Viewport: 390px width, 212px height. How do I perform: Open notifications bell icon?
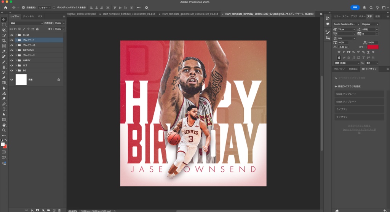[364, 8]
